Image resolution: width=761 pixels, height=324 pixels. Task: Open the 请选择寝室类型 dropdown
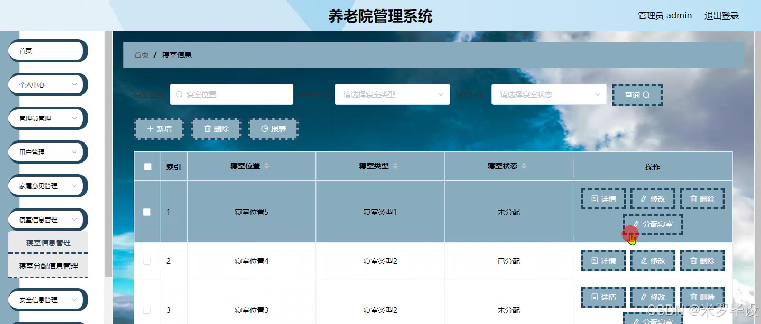point(392,94)
